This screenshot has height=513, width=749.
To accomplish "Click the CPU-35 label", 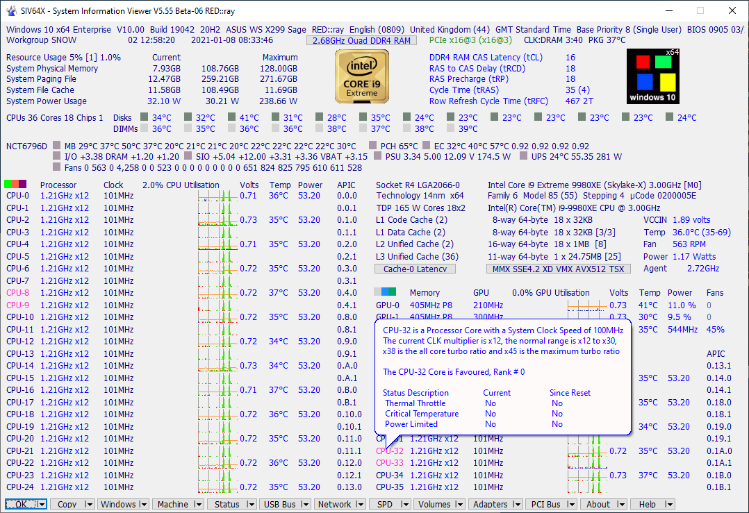I will [390, 487].
